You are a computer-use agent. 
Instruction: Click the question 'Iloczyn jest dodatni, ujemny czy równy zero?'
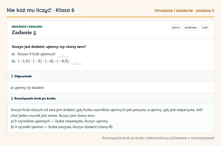49,47
